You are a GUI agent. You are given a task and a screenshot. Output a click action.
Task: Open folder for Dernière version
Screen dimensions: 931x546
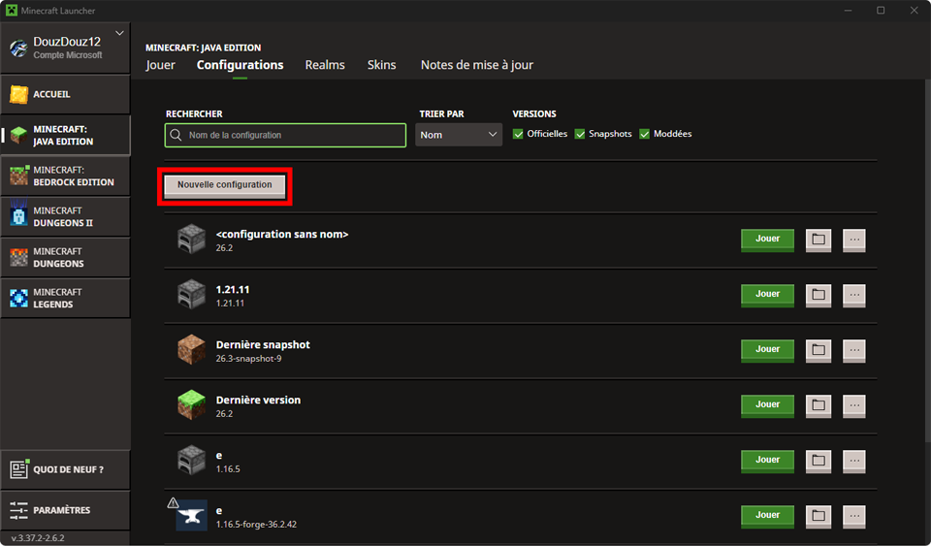[819, 405]
